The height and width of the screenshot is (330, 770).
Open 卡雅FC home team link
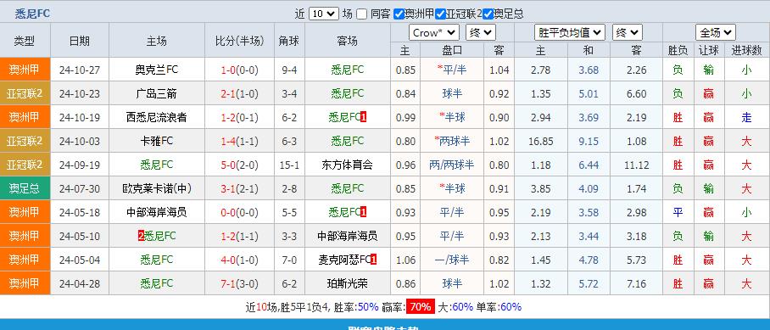[157, 141]
